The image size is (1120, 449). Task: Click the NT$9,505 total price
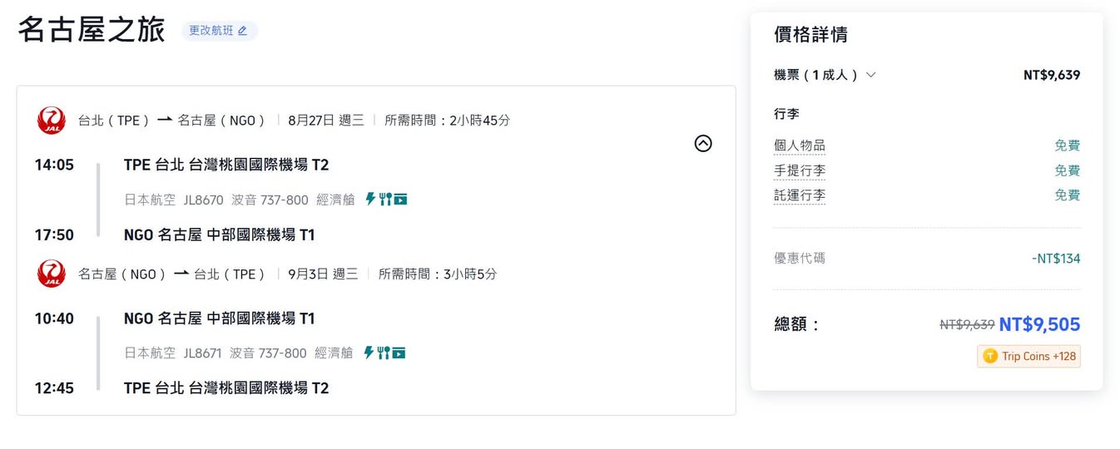click(x=1039, y=324)
